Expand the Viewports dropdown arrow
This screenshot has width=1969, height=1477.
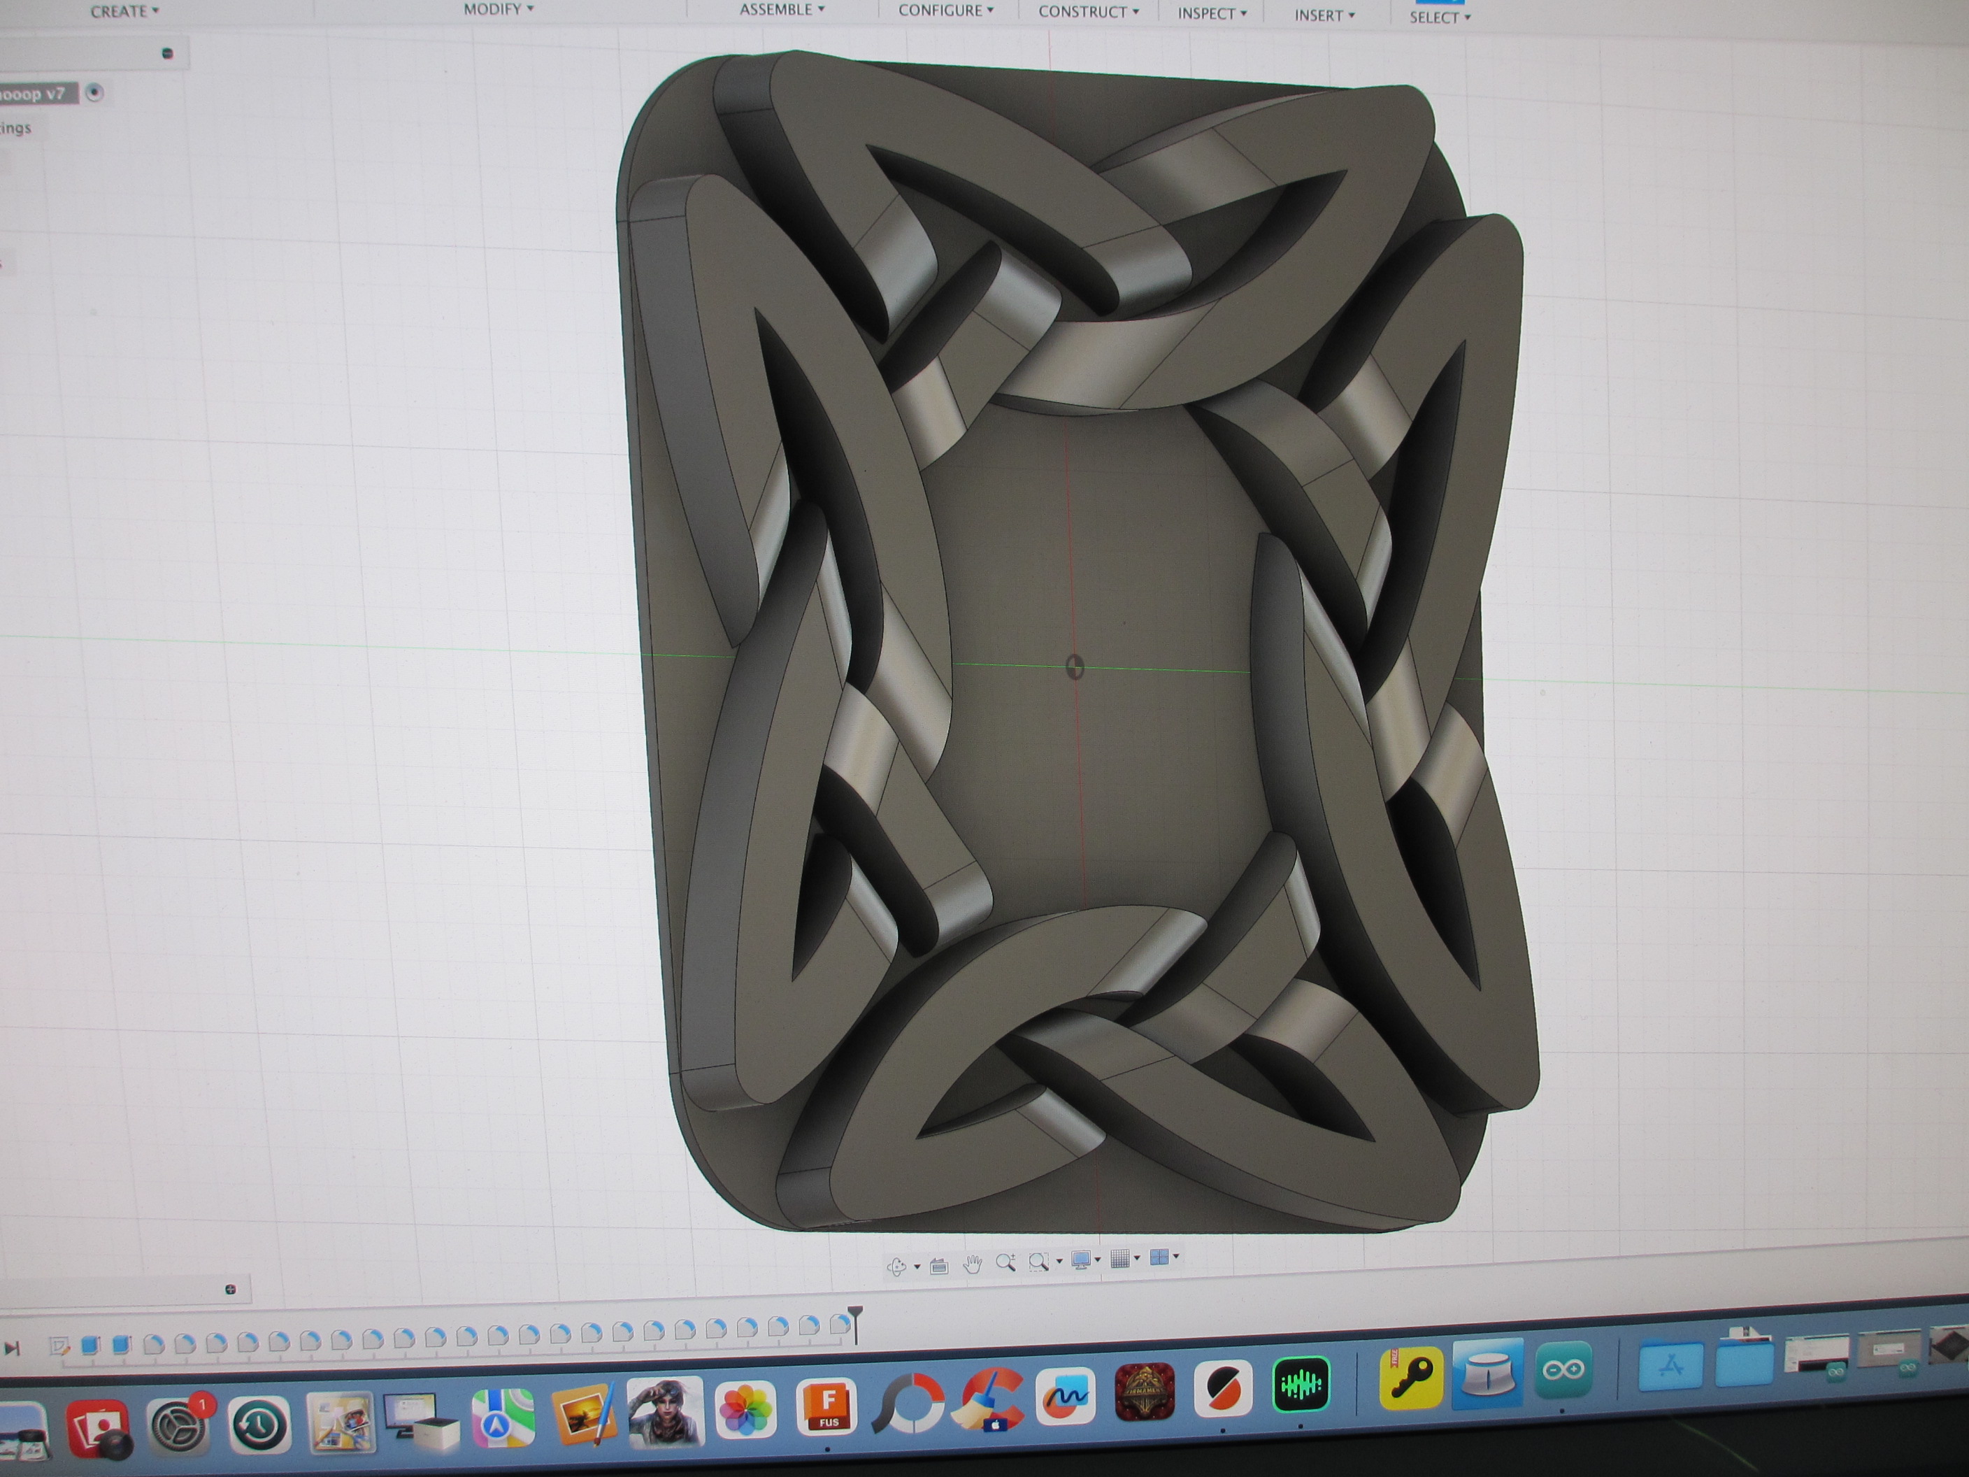pyautogui.click(x=1176, y=1256)
